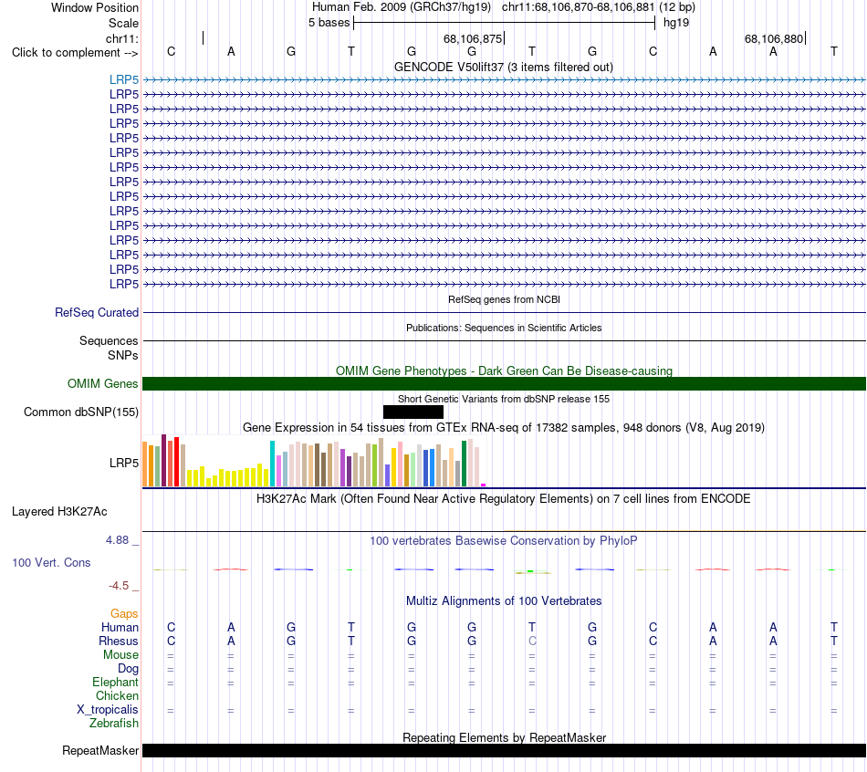Click the dark green bar in the GTEx chart
Image resolution: width=867 pixels, height=772 pixels.
464,464
